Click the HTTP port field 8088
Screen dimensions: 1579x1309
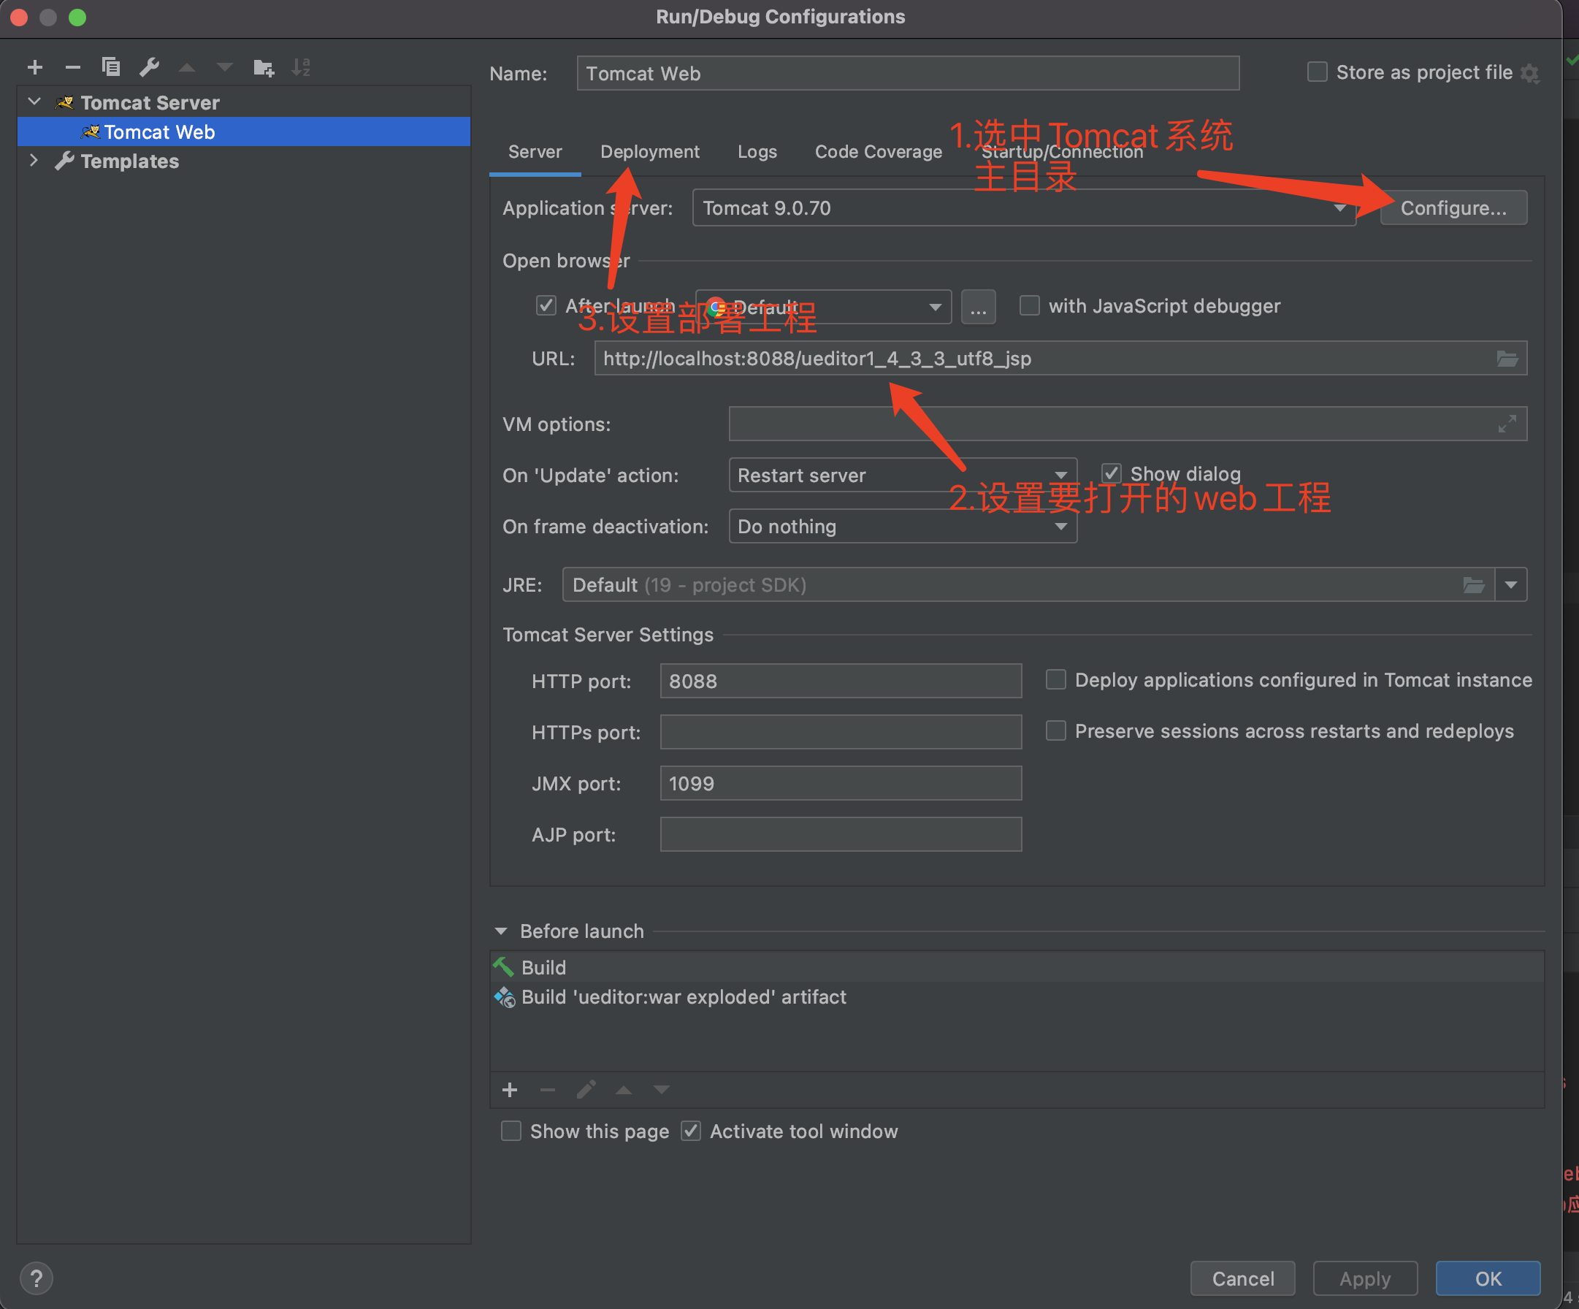coord(841,682)
